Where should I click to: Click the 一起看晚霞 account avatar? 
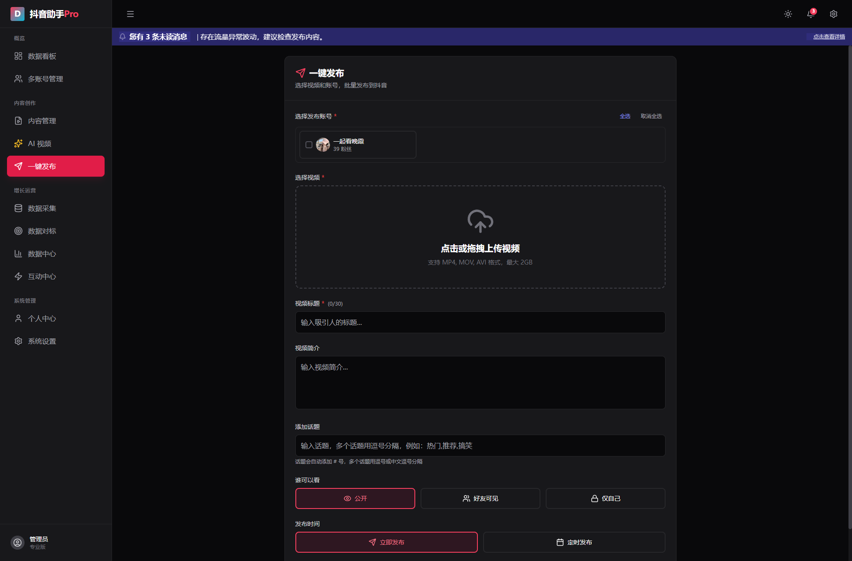coord(323,145)
